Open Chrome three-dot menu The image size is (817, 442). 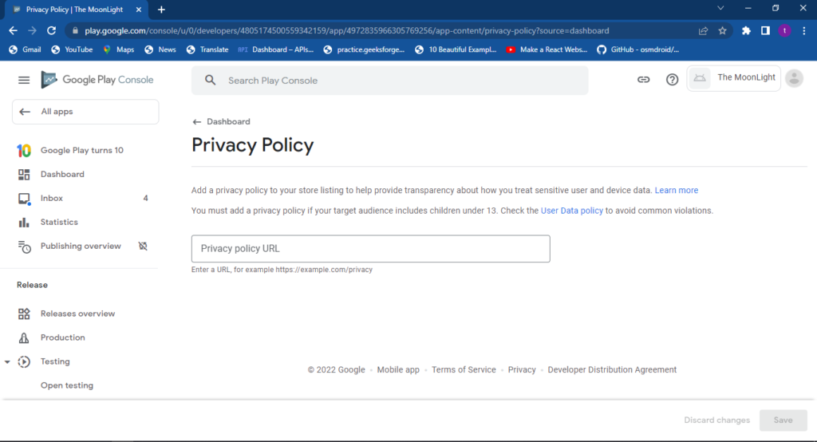click(803, 30)
